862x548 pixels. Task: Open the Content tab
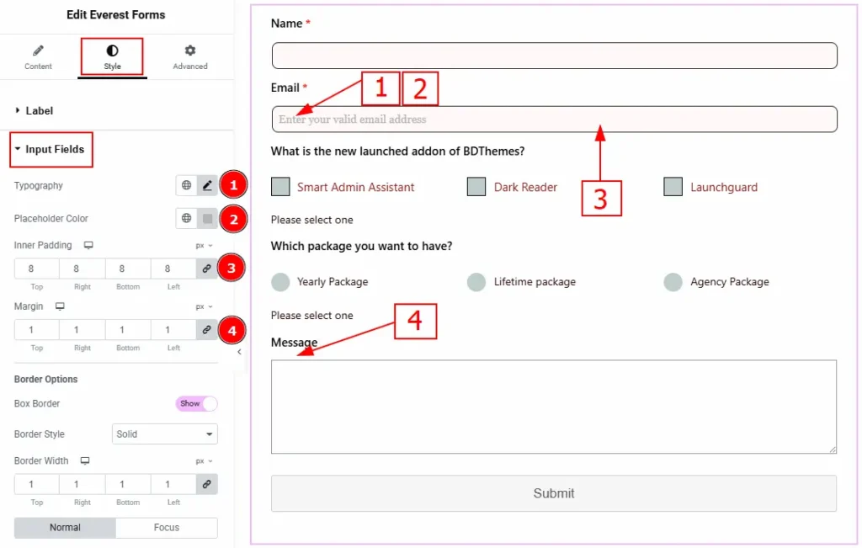[x=38, y=57]
